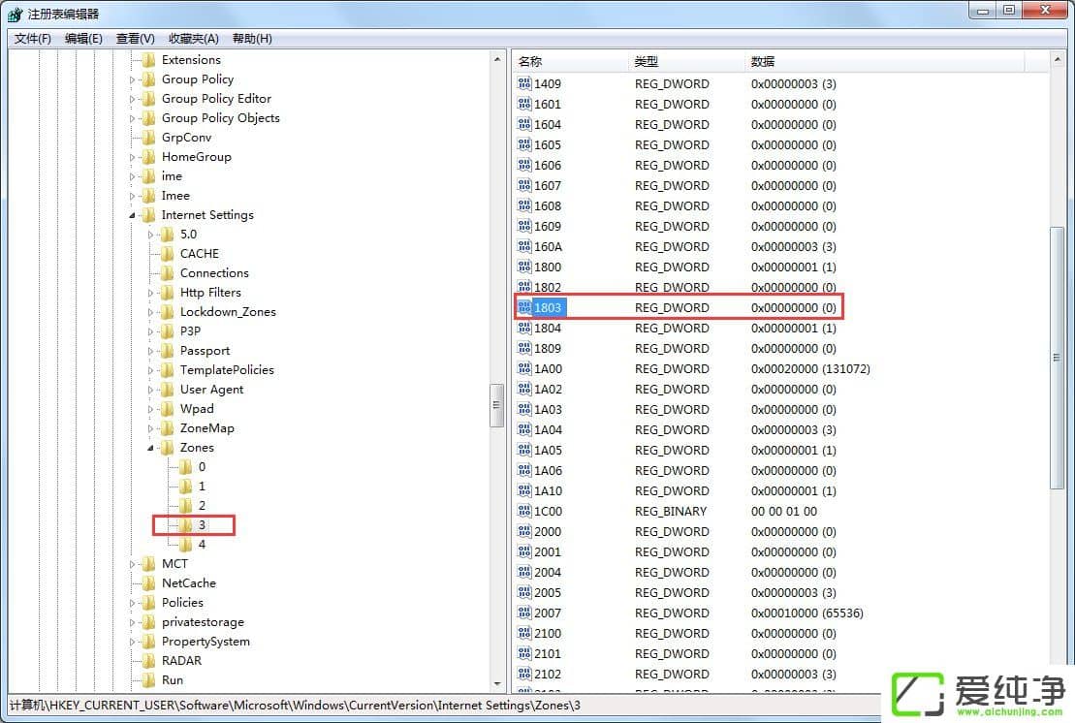Open the 查看(V) menu
This screenshot has height=723, width=1075.
click(135, 39)
